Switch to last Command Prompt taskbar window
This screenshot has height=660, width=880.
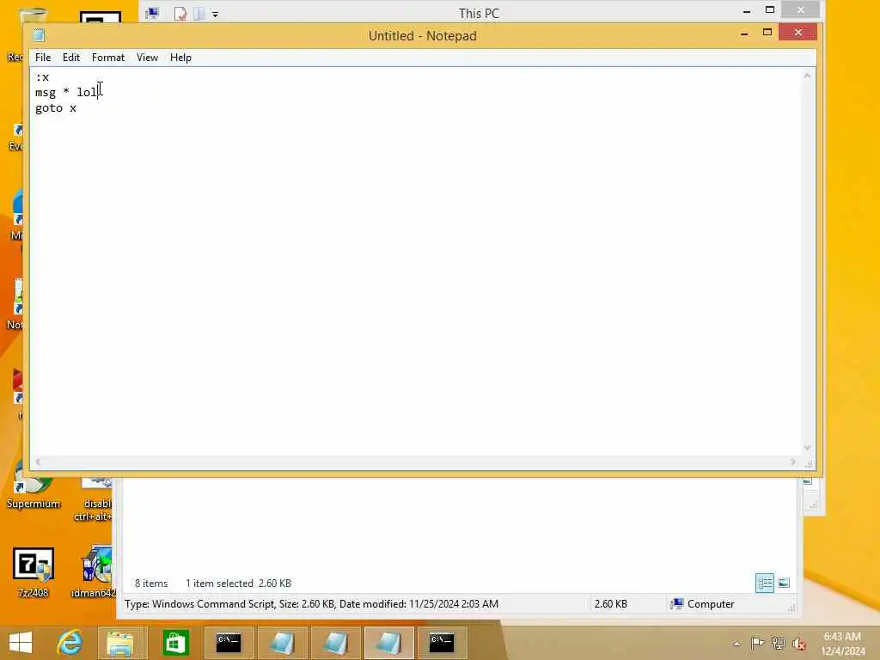pos(442,643)
